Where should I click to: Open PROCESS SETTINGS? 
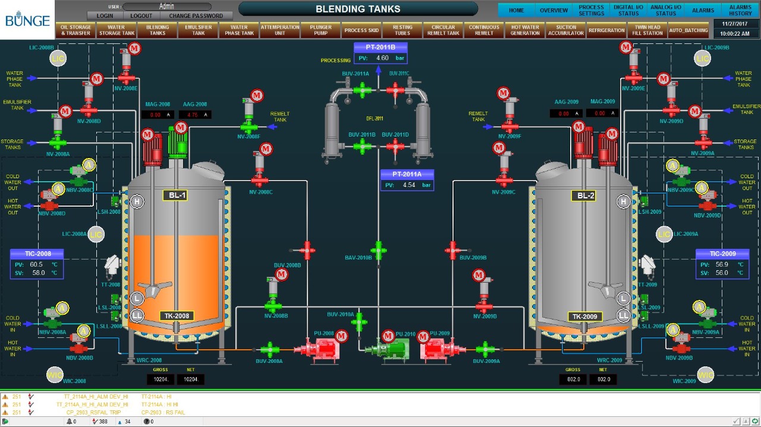[x=592, y=10]
